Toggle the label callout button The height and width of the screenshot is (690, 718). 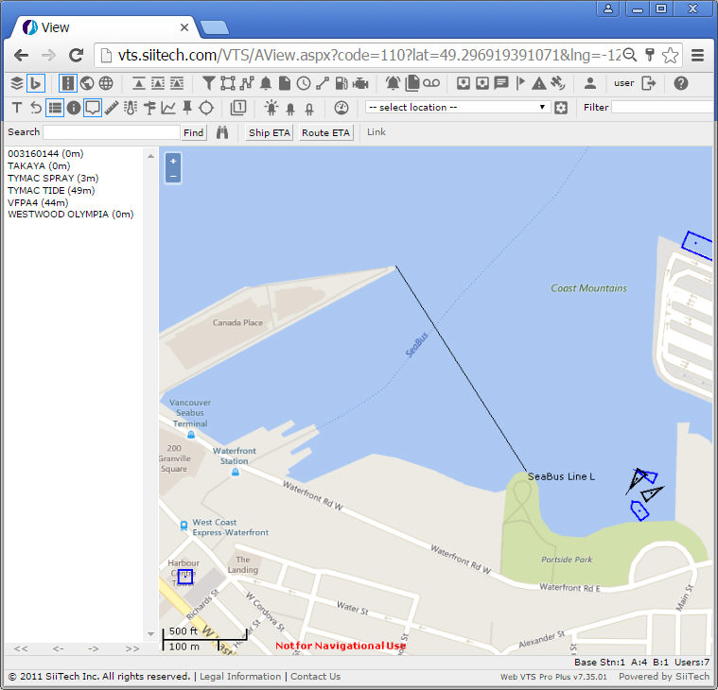pos(93,108)
